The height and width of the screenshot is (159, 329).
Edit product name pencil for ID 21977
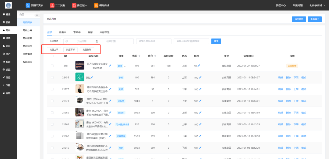tap(110, 89)
